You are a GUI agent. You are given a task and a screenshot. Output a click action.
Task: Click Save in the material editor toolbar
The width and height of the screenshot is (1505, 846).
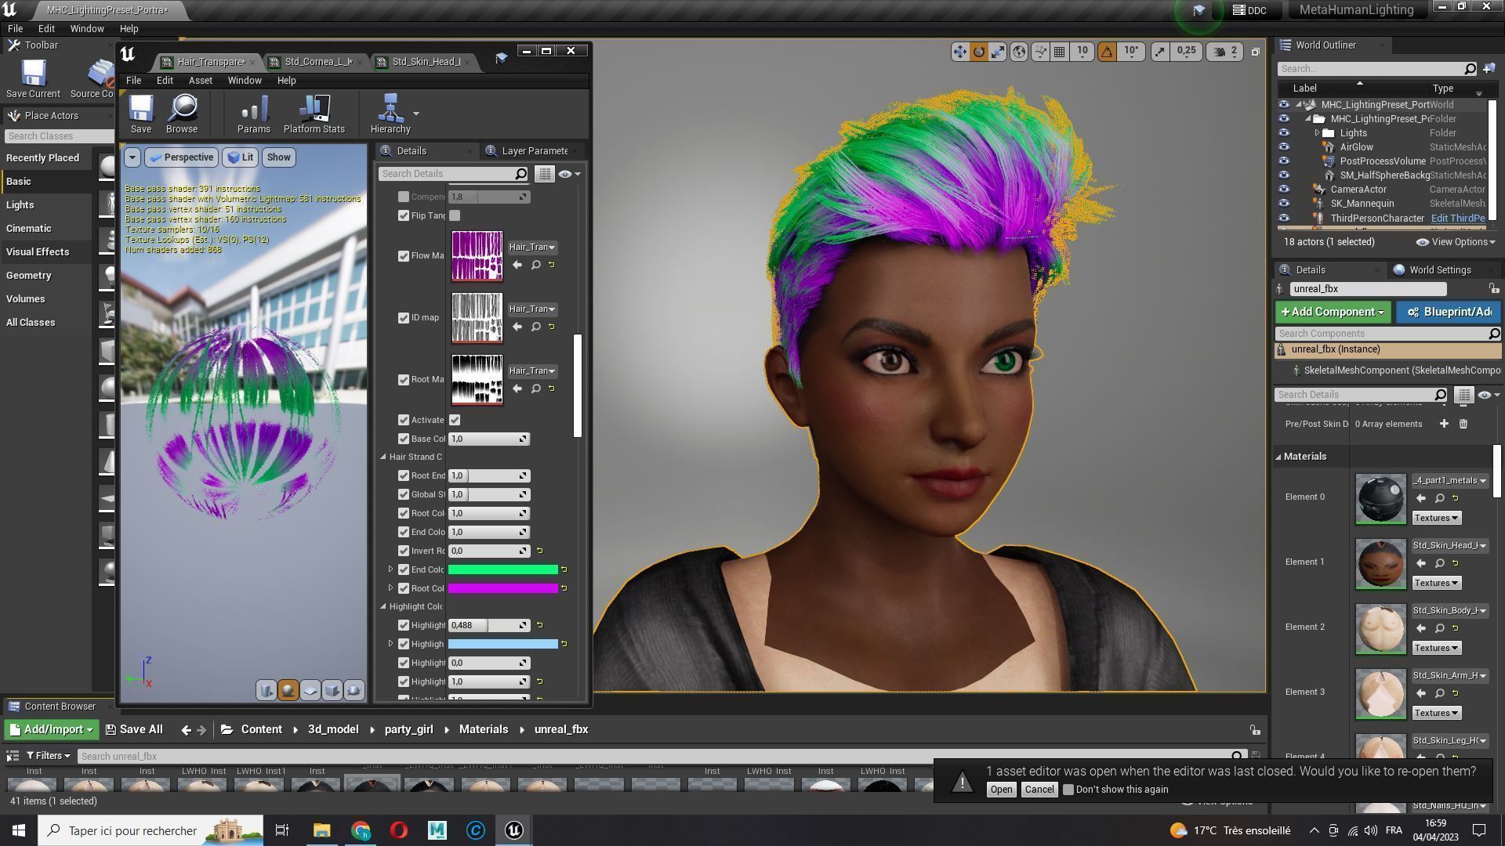[141, 114]
